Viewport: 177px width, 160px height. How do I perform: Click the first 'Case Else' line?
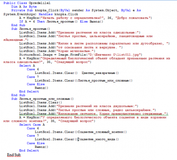[x=36, y=84]
